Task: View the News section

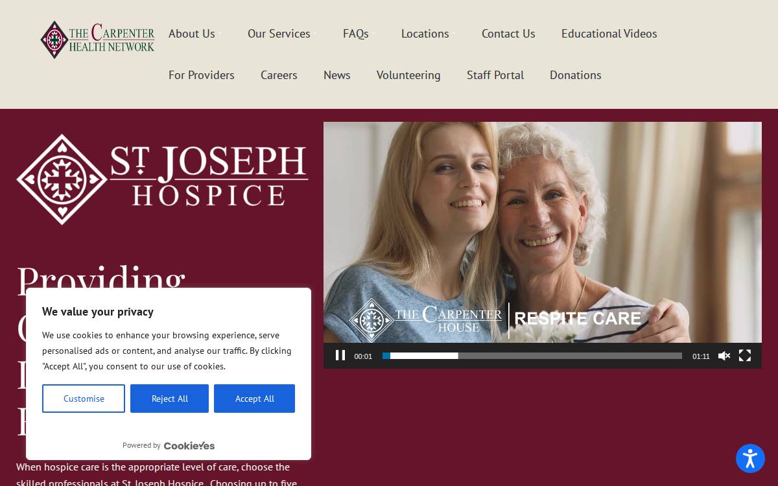Action: coord(337,75)
